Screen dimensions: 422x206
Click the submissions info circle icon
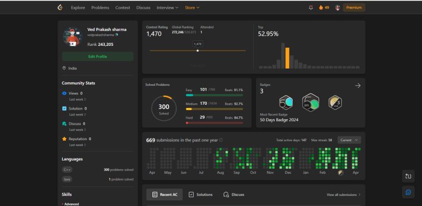[x=220, y=140]
